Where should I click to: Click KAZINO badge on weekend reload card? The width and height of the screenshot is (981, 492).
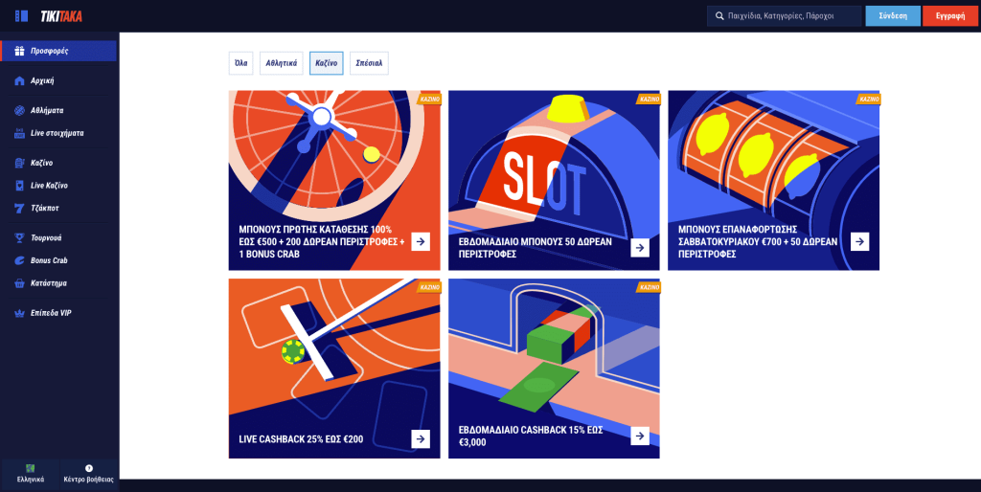(x=868, y=99)
